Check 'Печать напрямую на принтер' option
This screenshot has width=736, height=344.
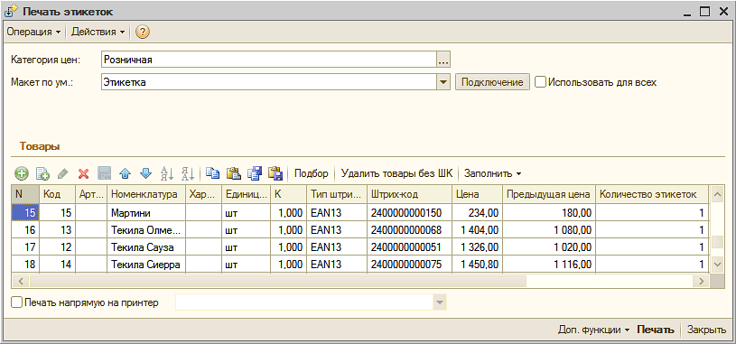pos(16,302)
